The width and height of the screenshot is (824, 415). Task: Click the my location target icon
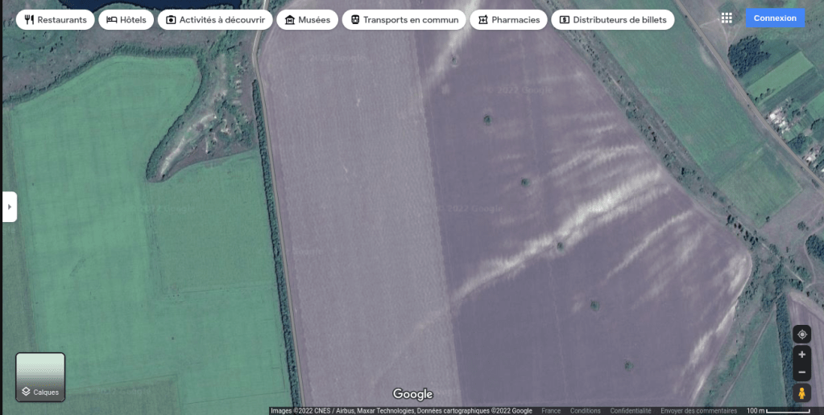tap(801, 335)
